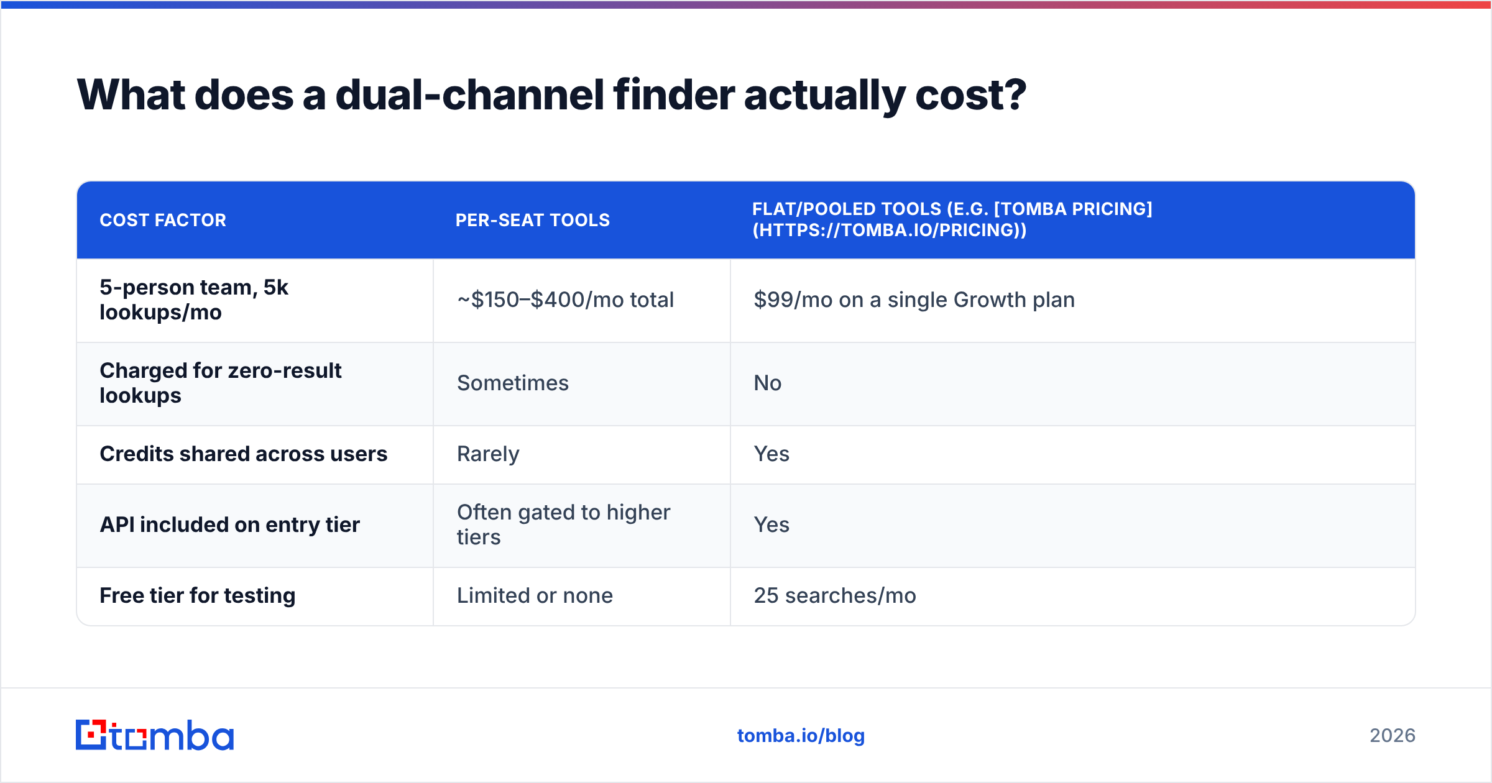This screenshot has height=783, width=1492.
Task: Click the 'Rarely' cell
Action: click(x=582, y=454)
